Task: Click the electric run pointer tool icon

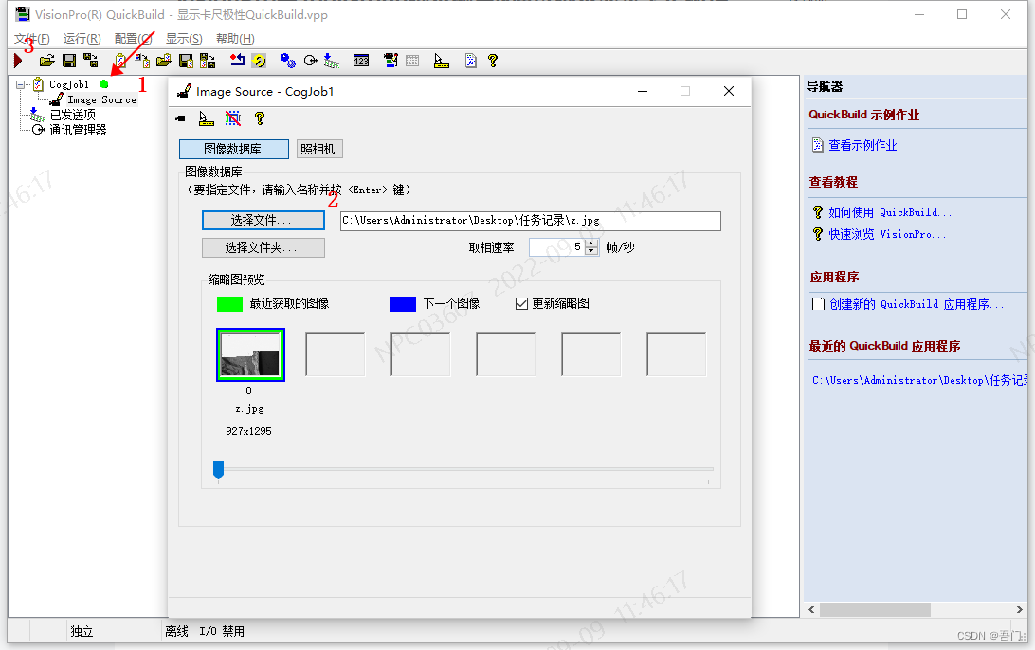Action: tap(442, 60)
